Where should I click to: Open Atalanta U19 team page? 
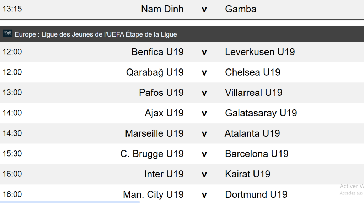(x=252, y=133)
